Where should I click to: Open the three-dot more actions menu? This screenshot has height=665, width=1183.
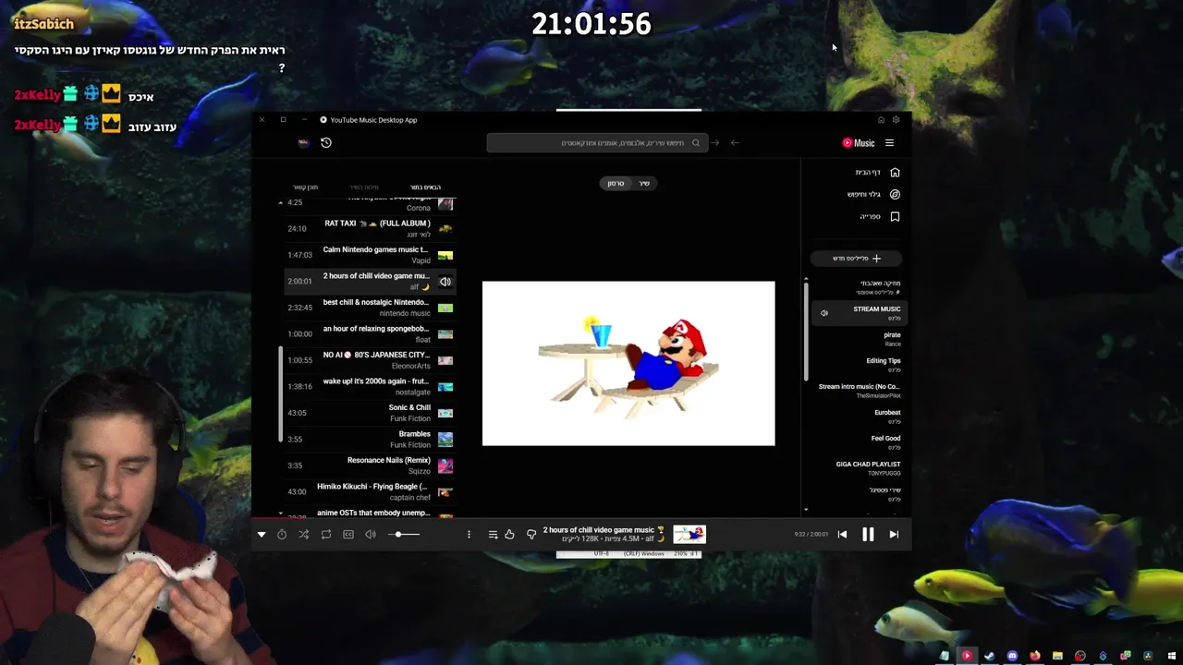[x=469, y=534]
